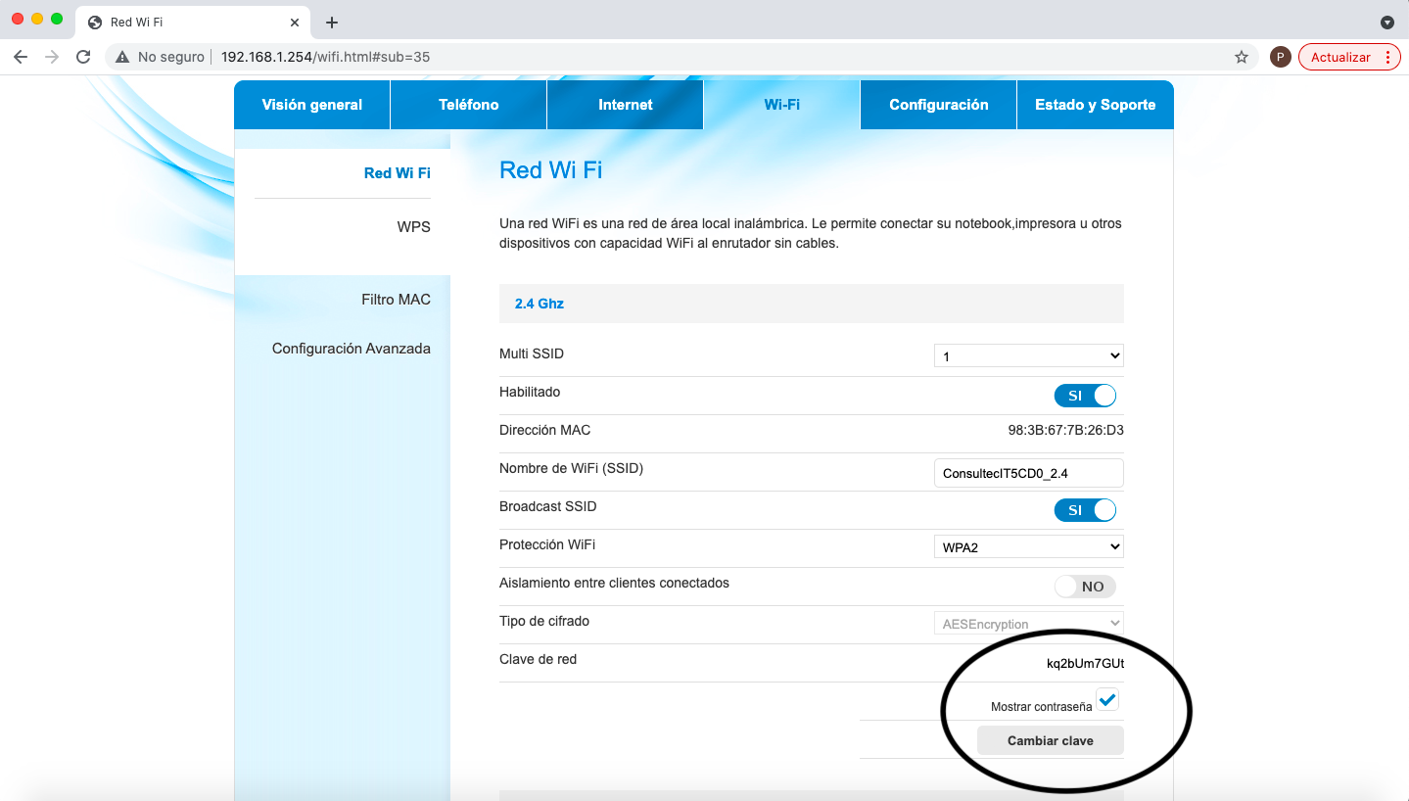The height and width of the screenshot is (801, 1409).
Task: Expand the Protección WiFi dropdown
Action: click(1028, 547)
